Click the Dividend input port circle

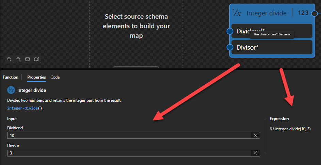[230, 31]
